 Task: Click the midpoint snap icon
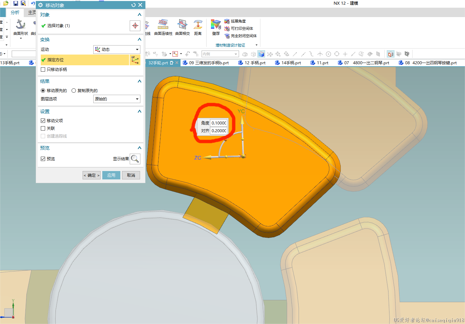[303, 54]
